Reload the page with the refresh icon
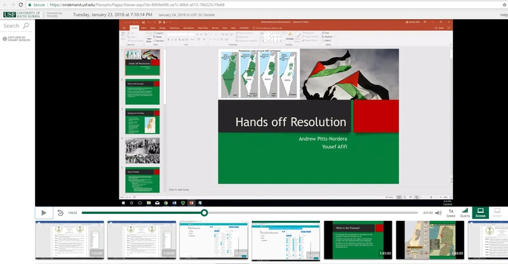Image resolution: width=508 pixels, height=264 pixels. (x=21, y=4)
